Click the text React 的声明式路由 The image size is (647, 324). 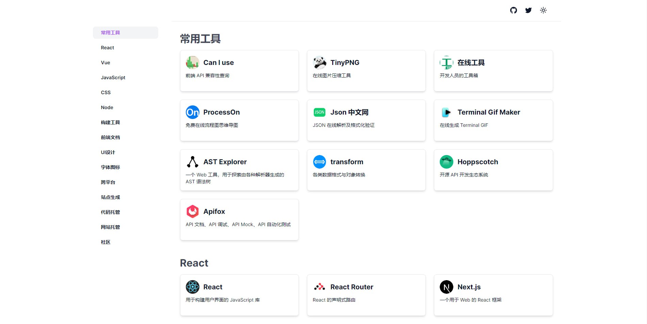pos(334,300)
